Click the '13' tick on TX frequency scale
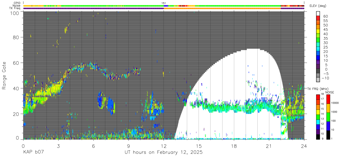 pos(323,119)
